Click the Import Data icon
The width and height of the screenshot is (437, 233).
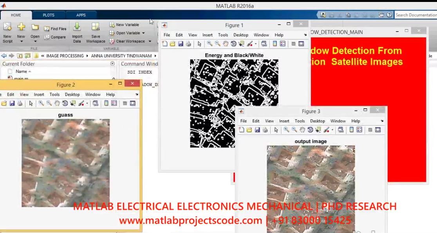pos(77,27)
